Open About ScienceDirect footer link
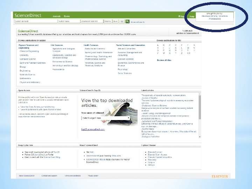The width and height of the screenshot is (252, 189). click(27, 176)
